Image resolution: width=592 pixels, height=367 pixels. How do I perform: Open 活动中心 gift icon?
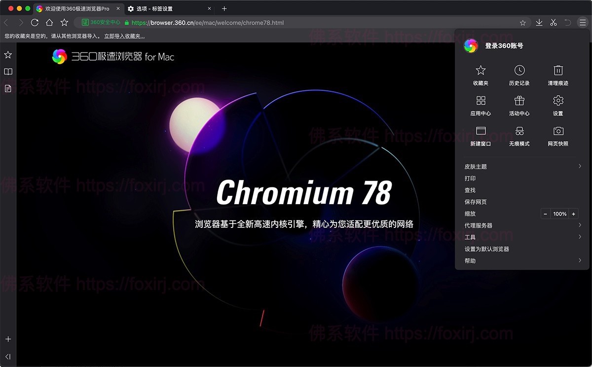click(x=519, y=106)
